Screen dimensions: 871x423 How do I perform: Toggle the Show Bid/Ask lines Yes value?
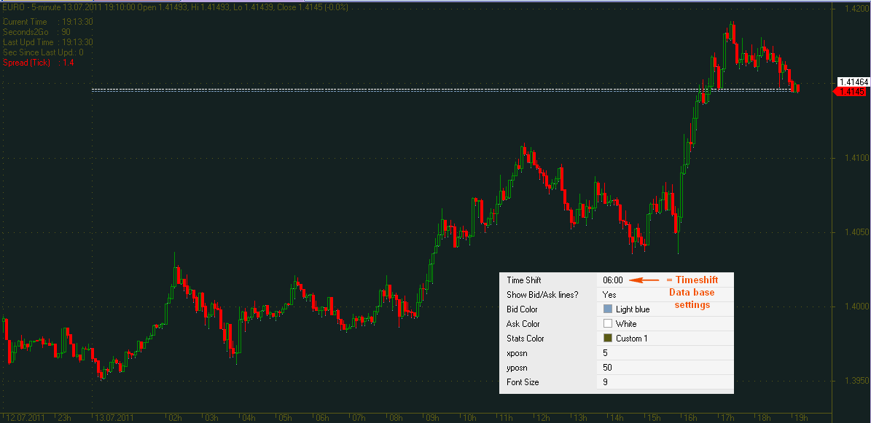coord(609,295)
